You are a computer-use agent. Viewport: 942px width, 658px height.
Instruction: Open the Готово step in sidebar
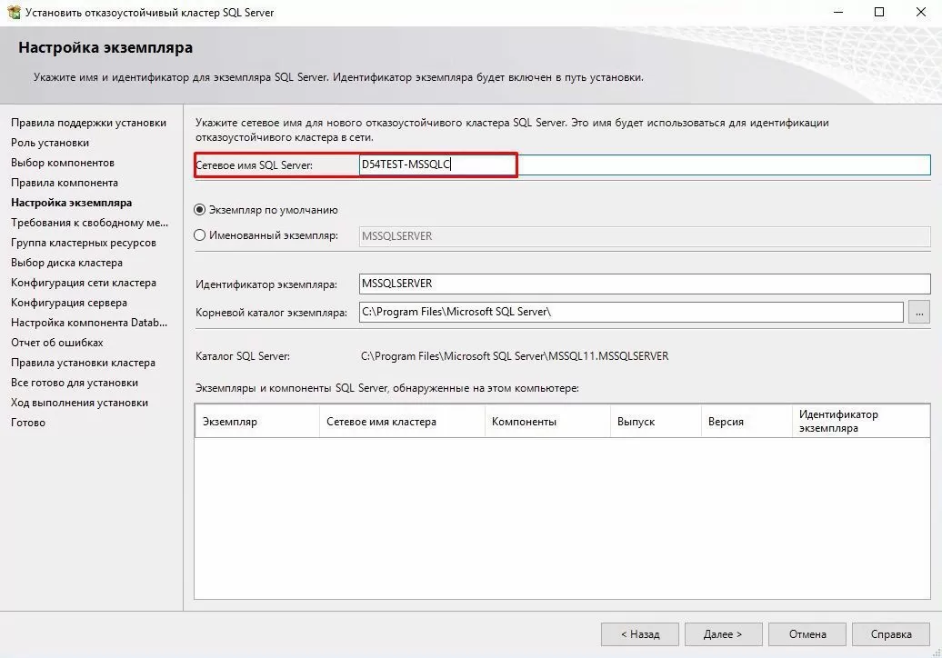point(28,423)
